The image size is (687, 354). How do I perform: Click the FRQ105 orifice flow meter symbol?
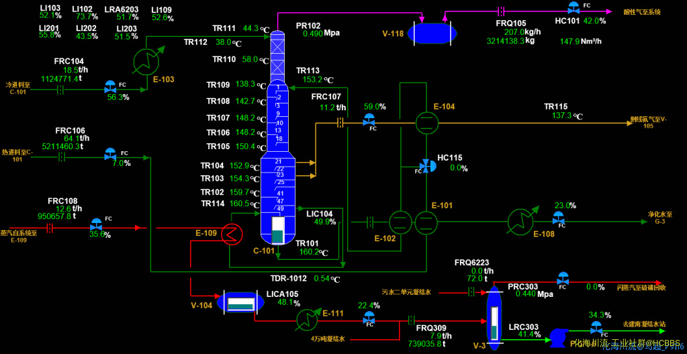(500, 11)
